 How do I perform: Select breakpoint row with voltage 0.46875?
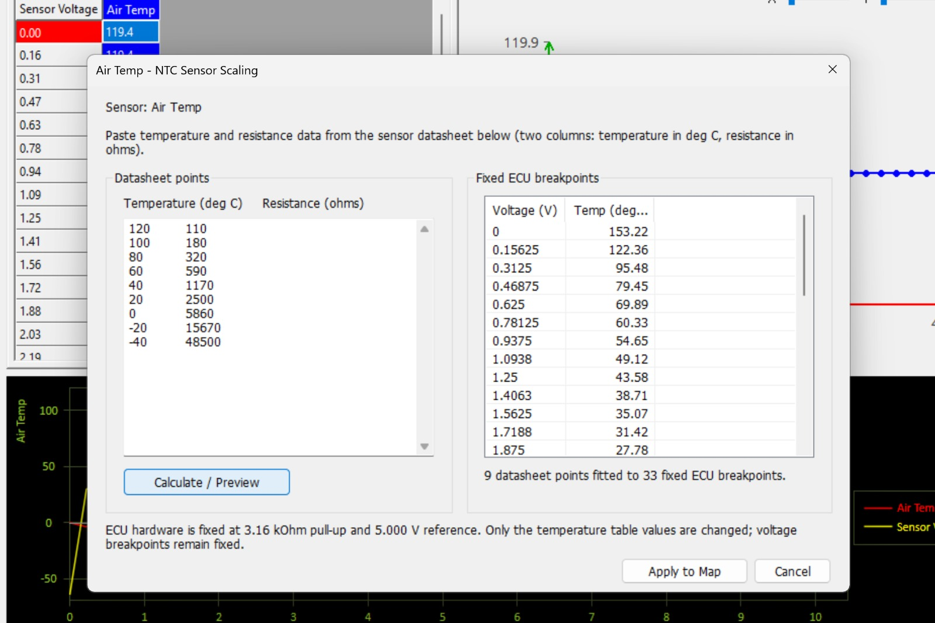point(640,286)
